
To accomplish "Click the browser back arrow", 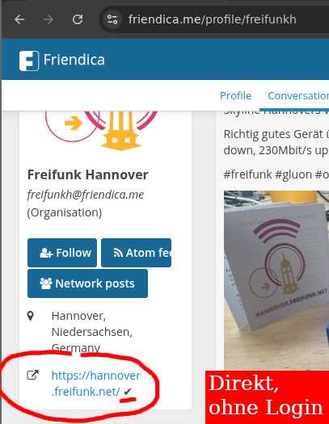I will [x=19, y=19].
